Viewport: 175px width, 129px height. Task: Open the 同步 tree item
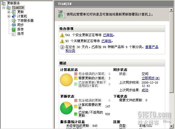[20, 25]
